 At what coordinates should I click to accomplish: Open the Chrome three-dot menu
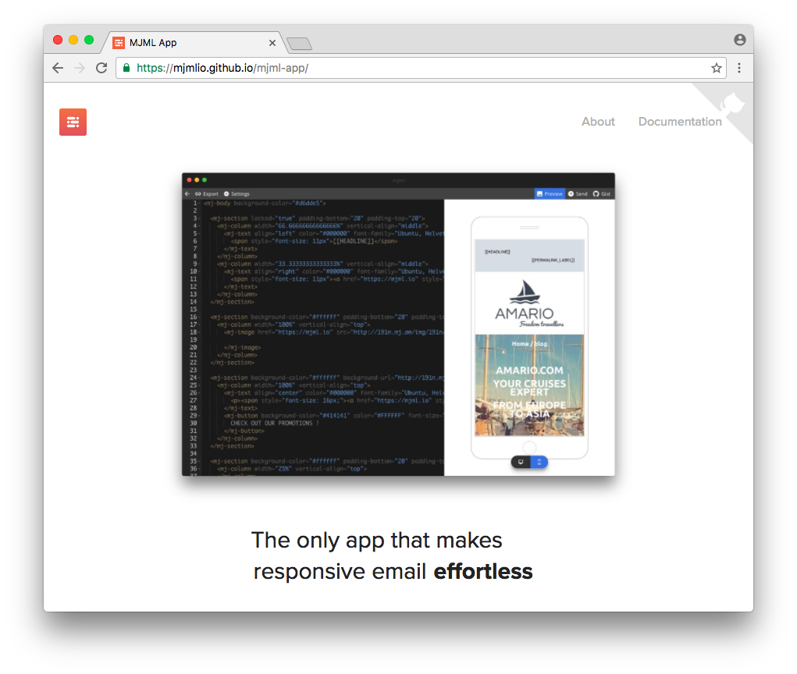[739, 68]
